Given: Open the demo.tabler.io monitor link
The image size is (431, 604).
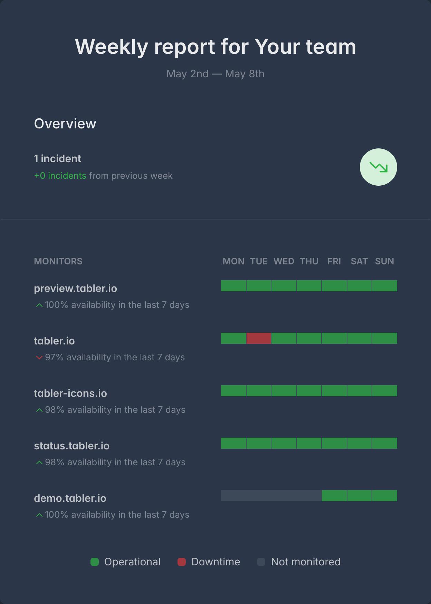Looking at the screenshot, I should (x=70, y=498).
